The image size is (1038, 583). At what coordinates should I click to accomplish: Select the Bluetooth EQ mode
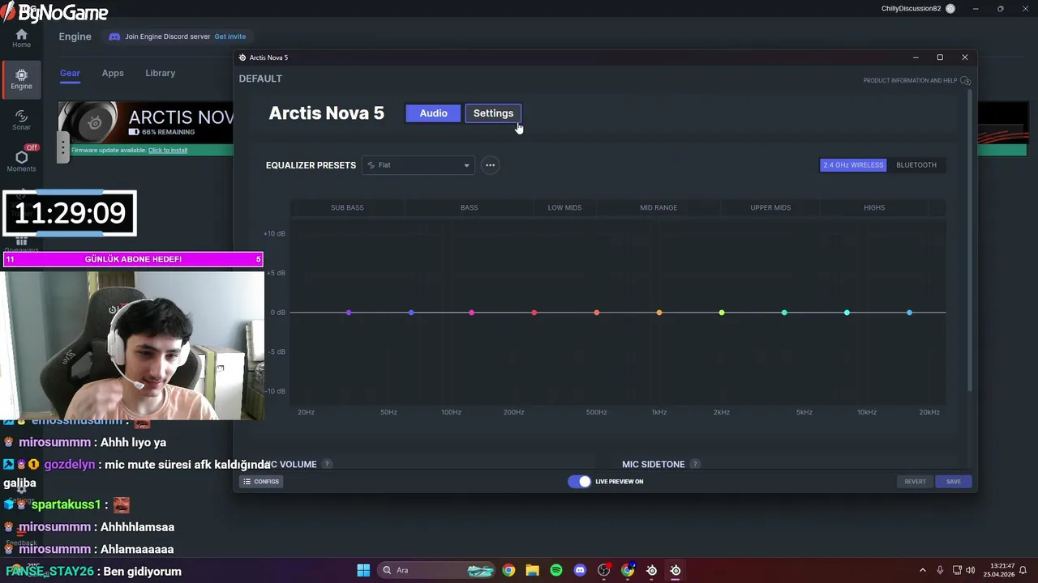point(916,165)
